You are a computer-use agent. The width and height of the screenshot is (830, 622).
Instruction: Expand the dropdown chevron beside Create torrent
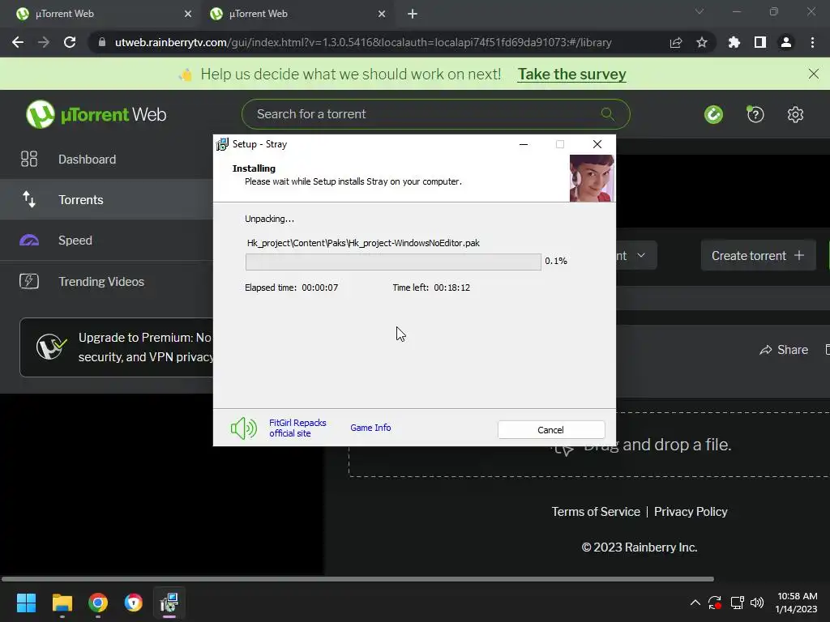coord(641,255)
